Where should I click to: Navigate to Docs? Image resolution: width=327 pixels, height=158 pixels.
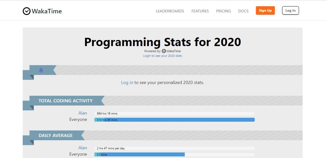point(243,11)
